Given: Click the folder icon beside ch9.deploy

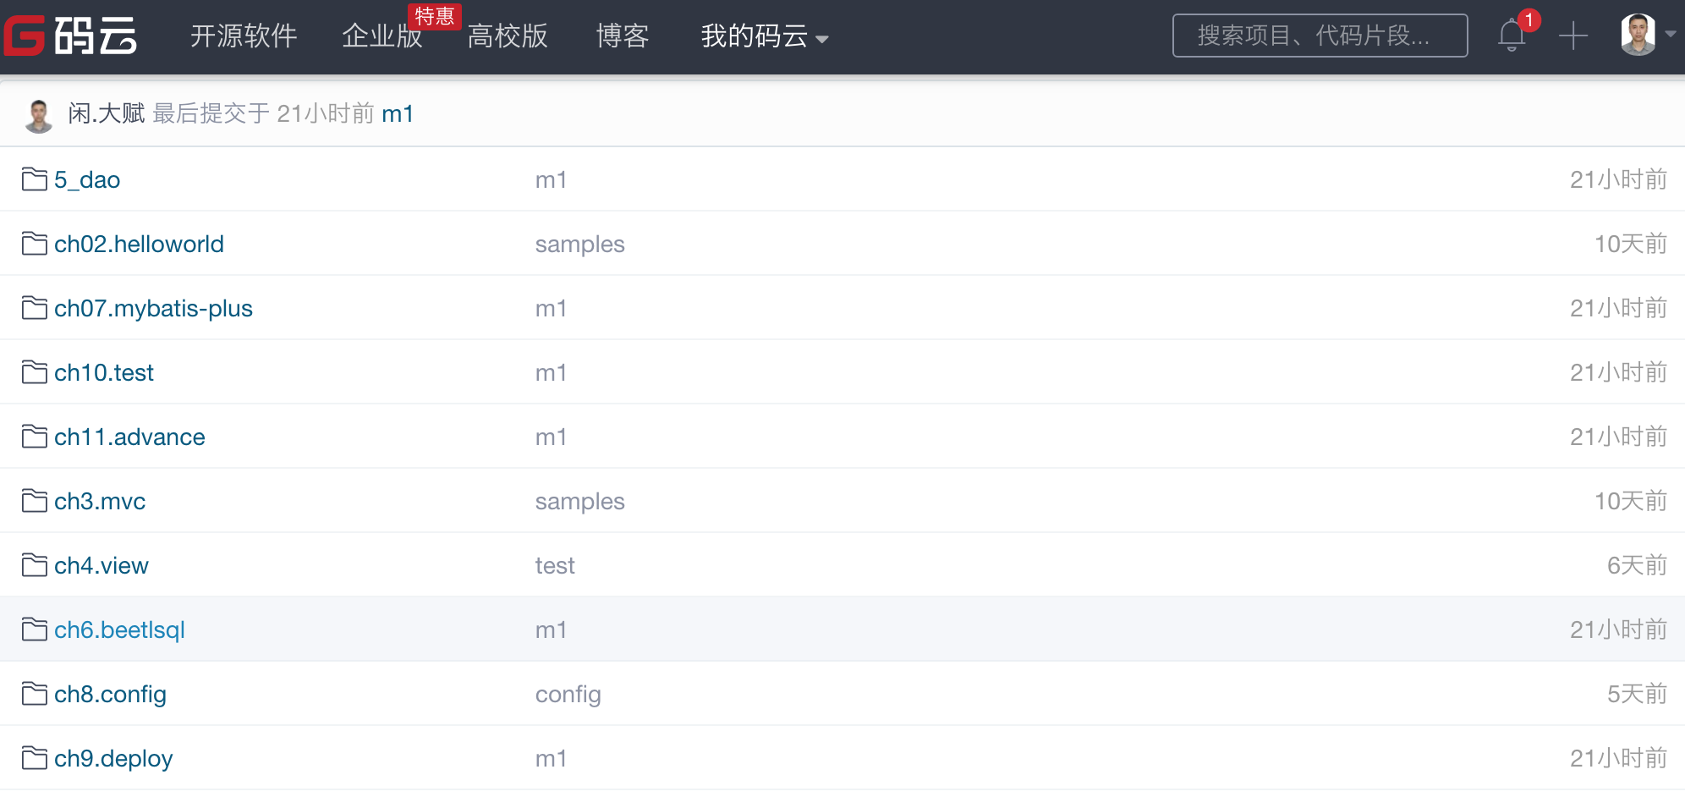Looking at the screenshot, I should [34, 758].
